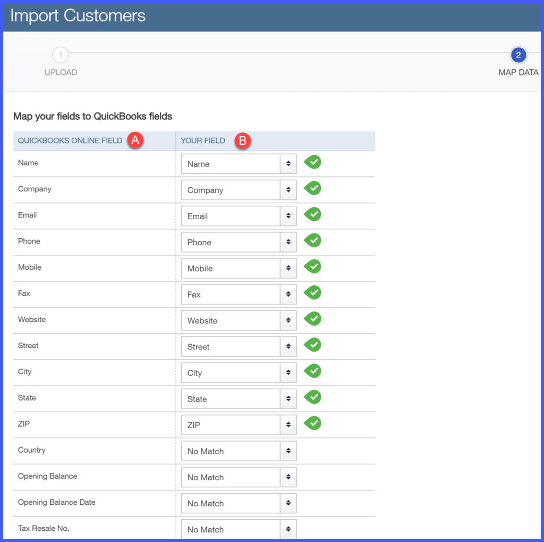Click the QuickBooks Online Field column header
Screen dimensions: 544x542
click(70, 140)
